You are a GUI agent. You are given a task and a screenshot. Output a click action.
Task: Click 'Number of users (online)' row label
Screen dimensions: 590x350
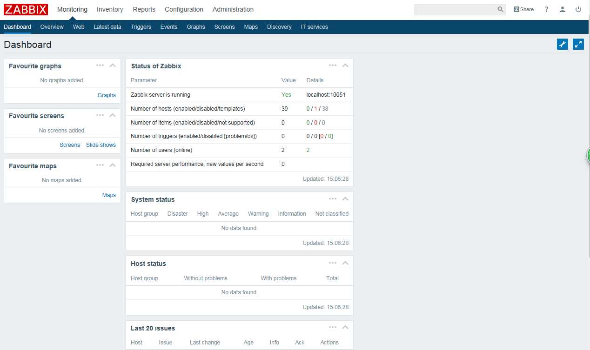[x=161, y=150]
